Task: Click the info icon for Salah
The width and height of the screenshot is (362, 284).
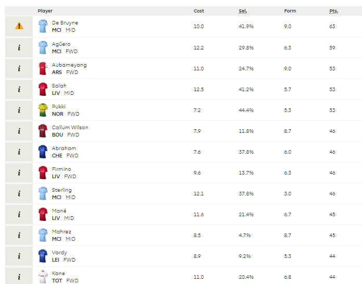Action: pyautogui.click(x=19, y=89)
